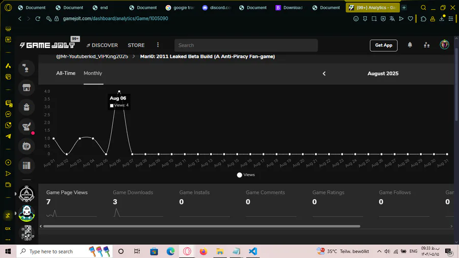
Task: Open the quests icon with red dot
Action: click(x=27, y=126)
